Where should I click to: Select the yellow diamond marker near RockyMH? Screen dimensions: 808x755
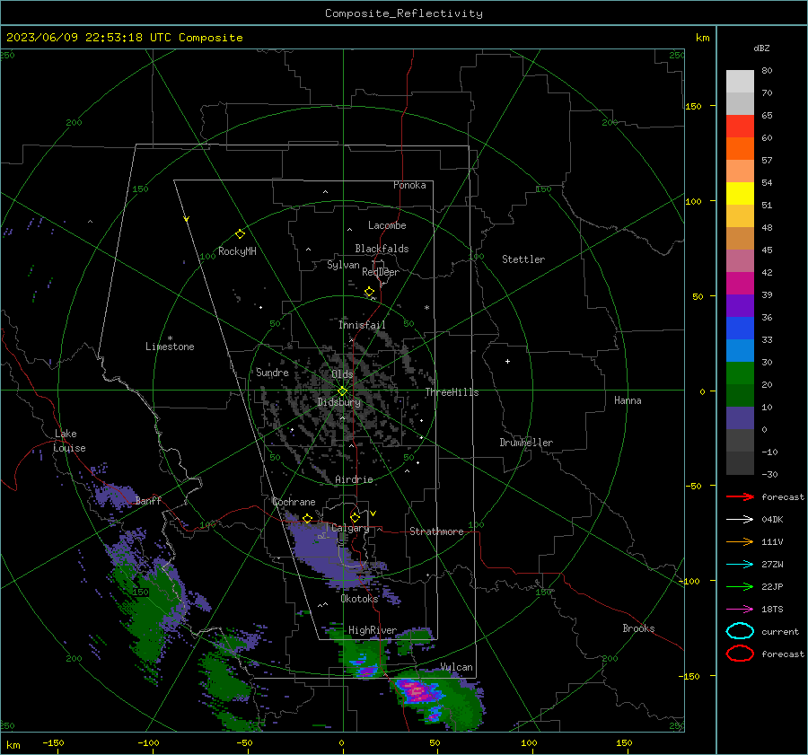[240, 234]
